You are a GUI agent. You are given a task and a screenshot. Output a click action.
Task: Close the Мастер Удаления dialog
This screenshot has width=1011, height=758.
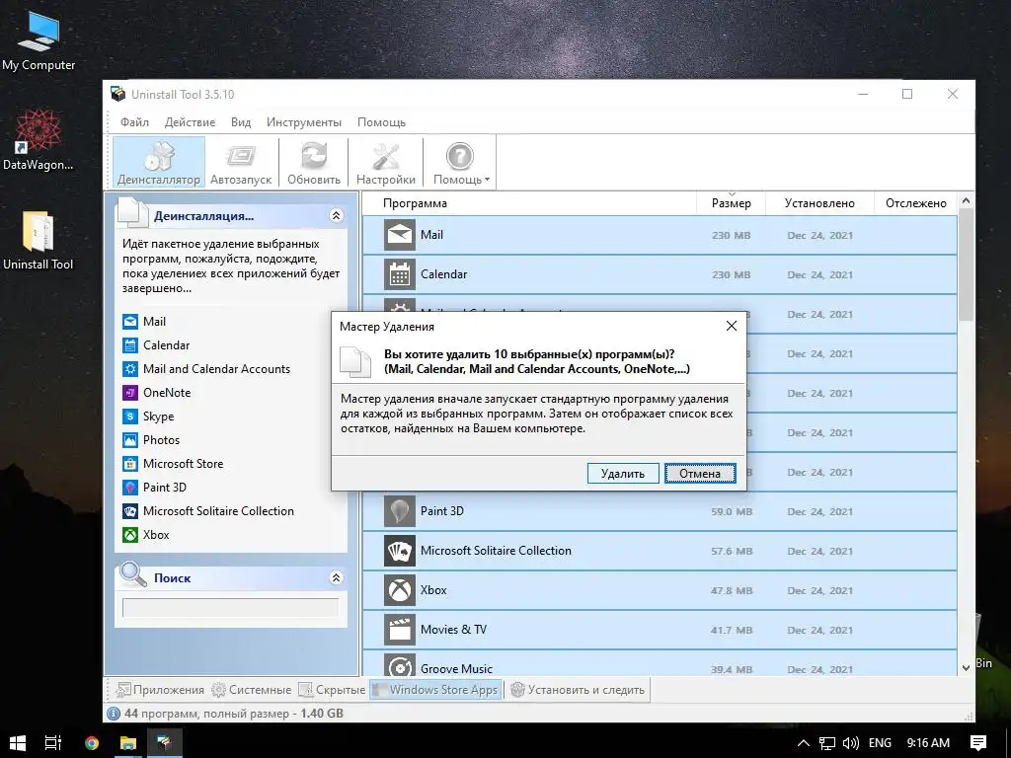[732, 326]
